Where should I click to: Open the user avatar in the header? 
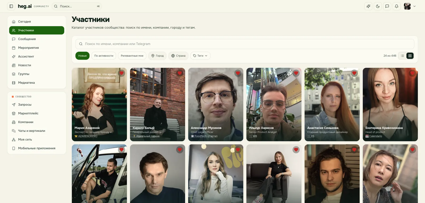[407, 6]
